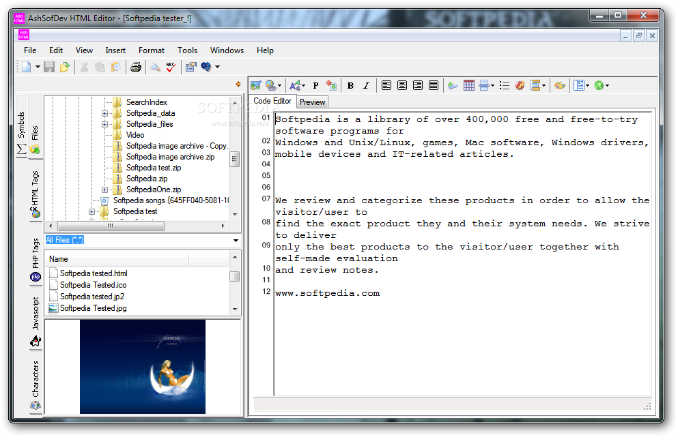Align text right
This screenshot has height=437, width=678.
418,85
